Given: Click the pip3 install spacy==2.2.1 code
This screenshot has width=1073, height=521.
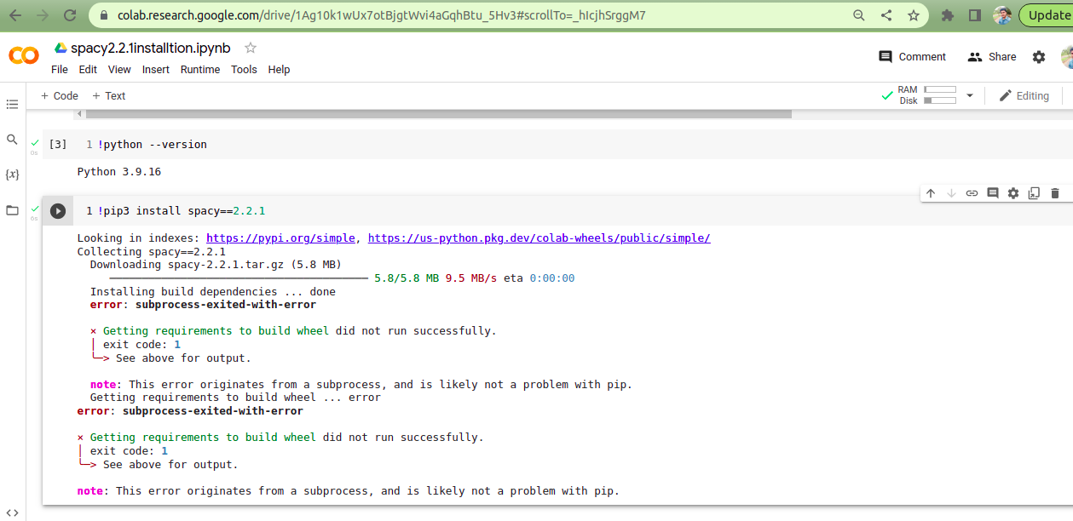Looking at the screenshot, I should point(182,210).
